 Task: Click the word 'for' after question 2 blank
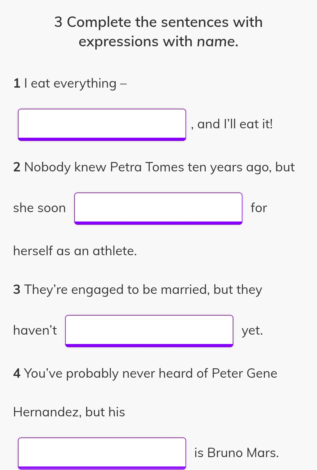259,208
